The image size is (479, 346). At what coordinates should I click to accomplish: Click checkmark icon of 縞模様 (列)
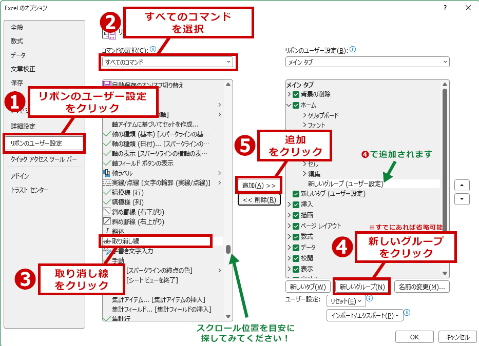(107, 202)
